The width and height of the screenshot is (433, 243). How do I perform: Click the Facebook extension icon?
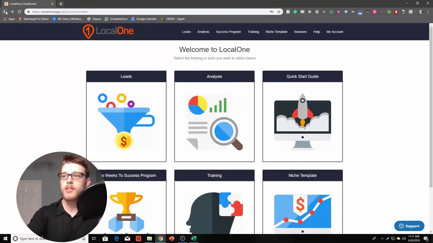click(317, 12)
